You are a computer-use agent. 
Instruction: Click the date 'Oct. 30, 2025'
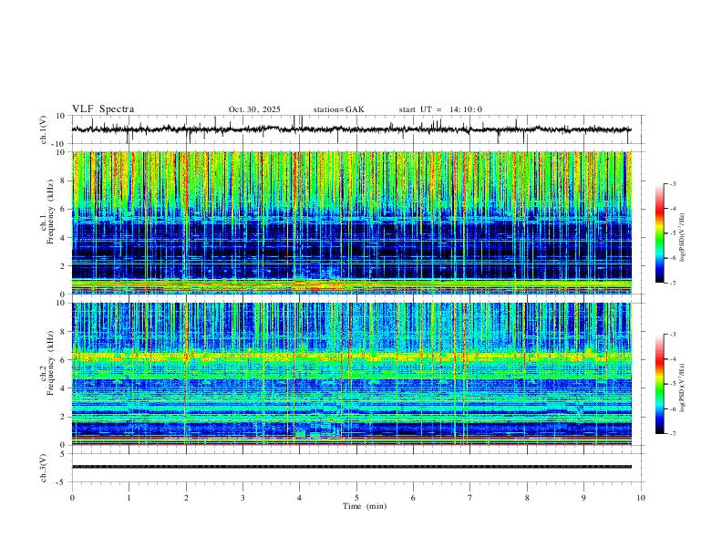click(254, 109)
